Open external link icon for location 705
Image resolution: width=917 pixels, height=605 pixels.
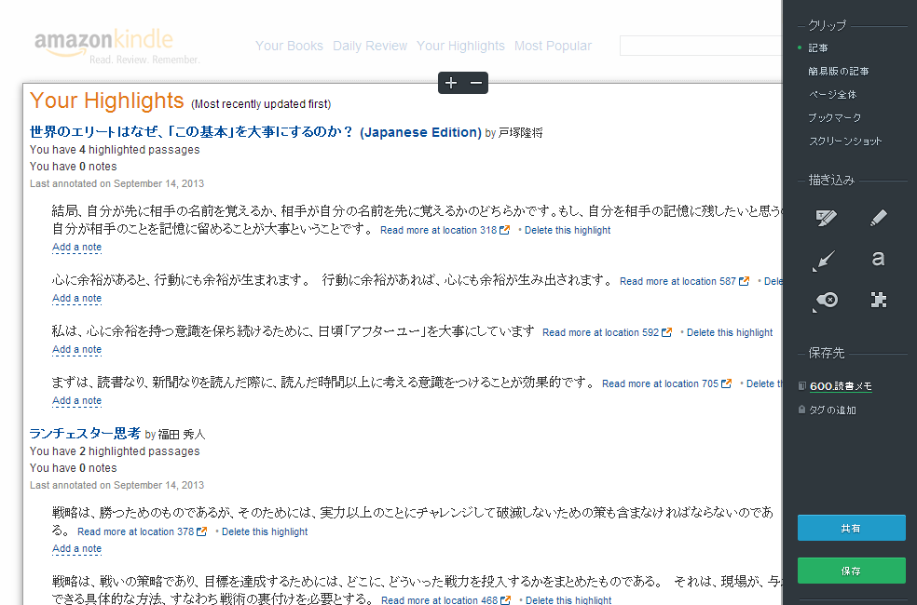(x=726, y=383)
